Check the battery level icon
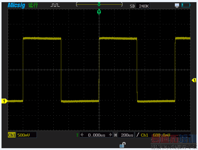This screenshot has width=198, height=150. pyautogui.click(x=186, y=5)
